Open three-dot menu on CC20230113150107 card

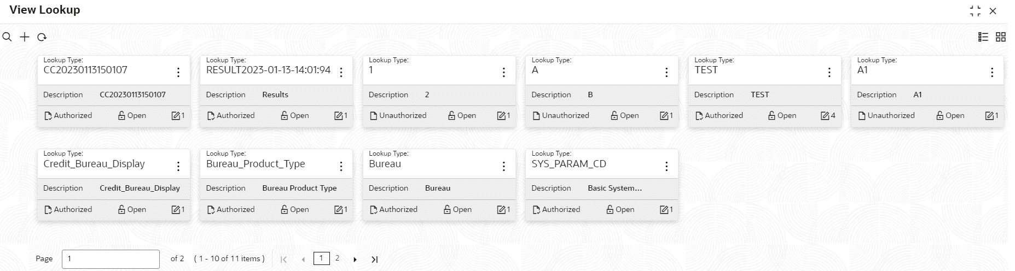pos(178,72)
